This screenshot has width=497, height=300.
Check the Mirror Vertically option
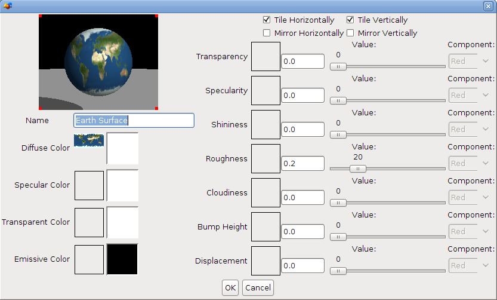coord(350,33)
